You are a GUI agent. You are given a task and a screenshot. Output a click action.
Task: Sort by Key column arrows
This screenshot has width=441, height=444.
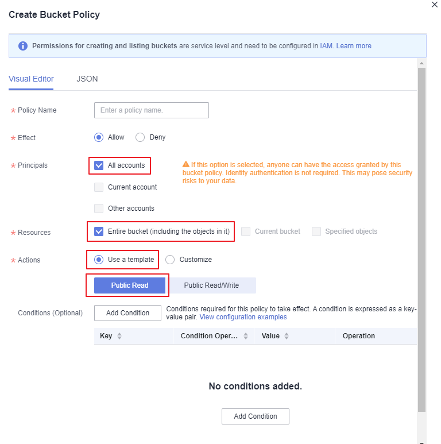click(x=119, y=336)
